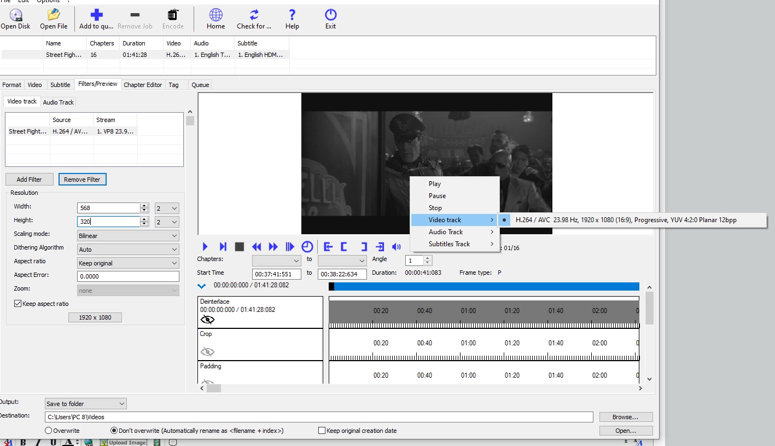Uncheck the Keep aspect ratio checkbox
775x446 pixels.
(x=18, y=304)
